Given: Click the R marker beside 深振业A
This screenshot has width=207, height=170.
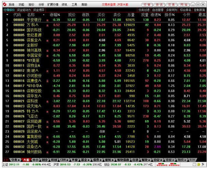Looking at the screenshot, I should [47, 41].
